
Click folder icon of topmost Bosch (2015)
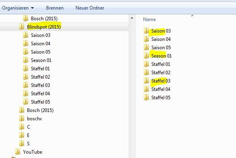point(25,18)
